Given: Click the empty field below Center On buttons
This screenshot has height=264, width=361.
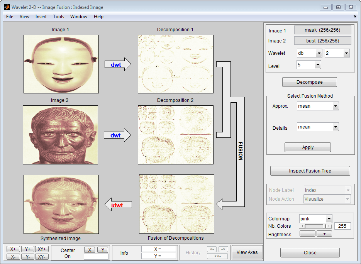Looking at the screenshot, I should (96, 257).
